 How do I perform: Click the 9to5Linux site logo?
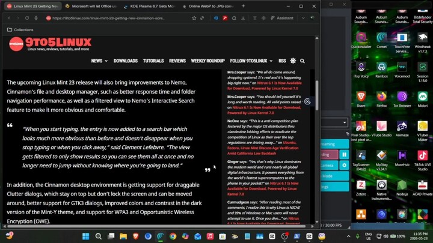pos(50,44)
